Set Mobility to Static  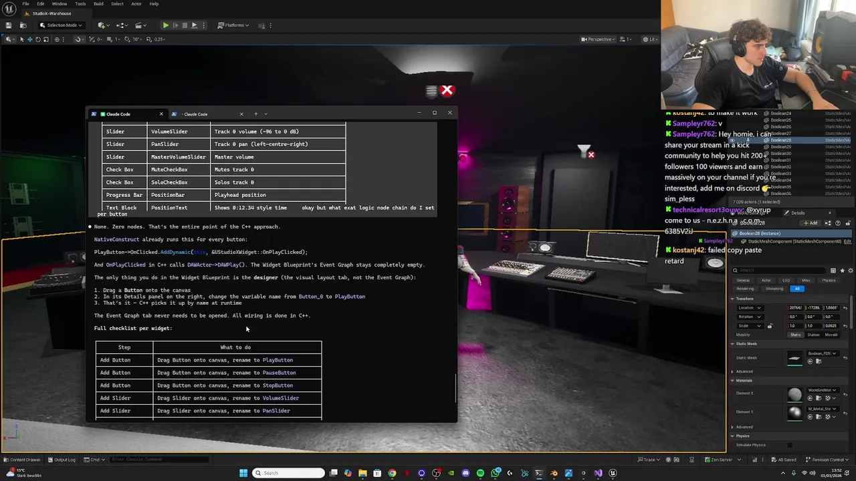[x=796, y=335]
